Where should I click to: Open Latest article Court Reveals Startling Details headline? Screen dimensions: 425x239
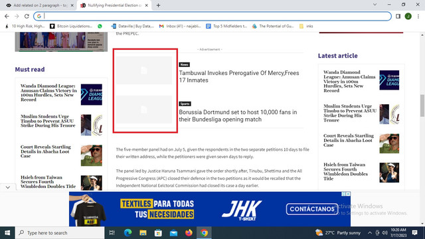coord(348,140)
